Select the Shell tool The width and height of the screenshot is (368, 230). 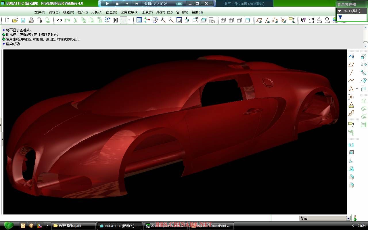pos(351,153)
